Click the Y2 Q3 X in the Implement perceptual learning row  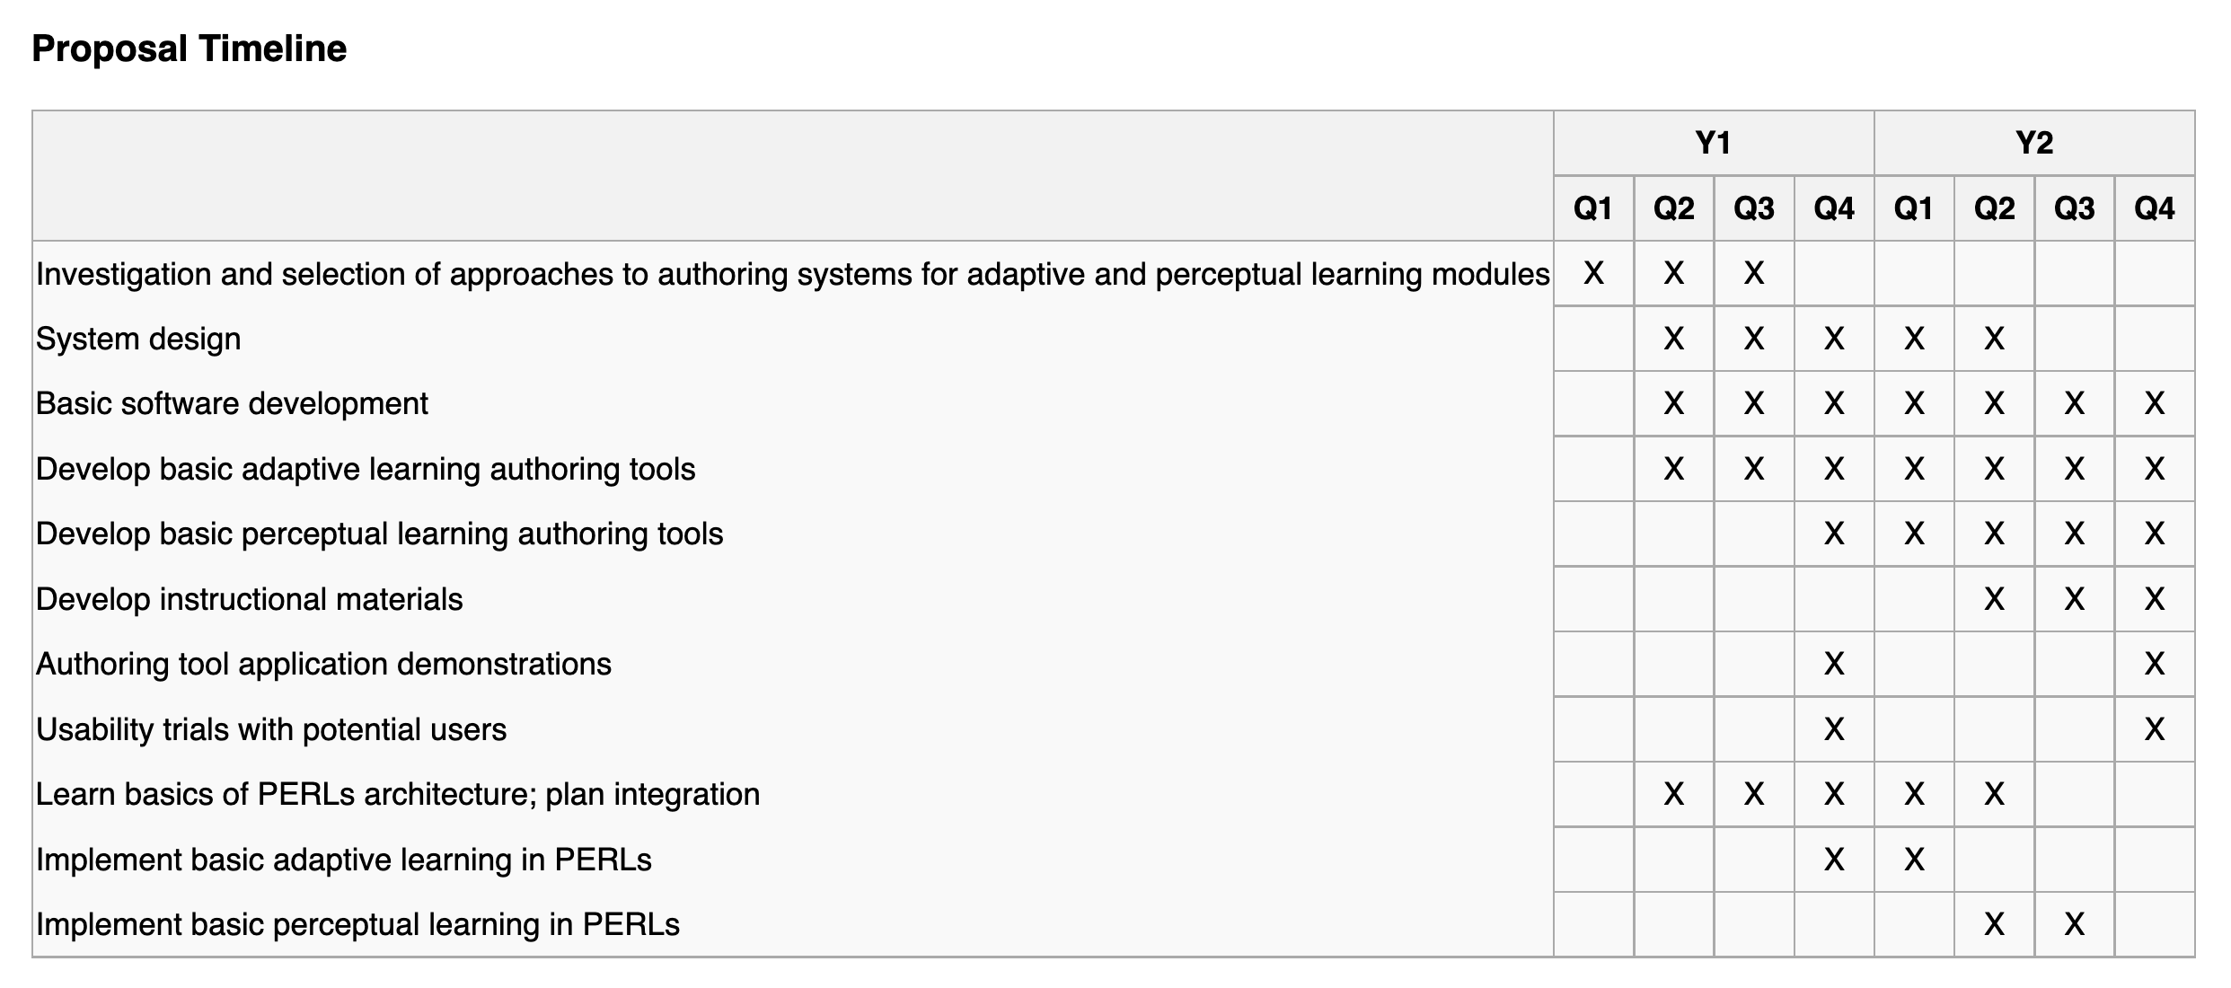coord(2074,924)
